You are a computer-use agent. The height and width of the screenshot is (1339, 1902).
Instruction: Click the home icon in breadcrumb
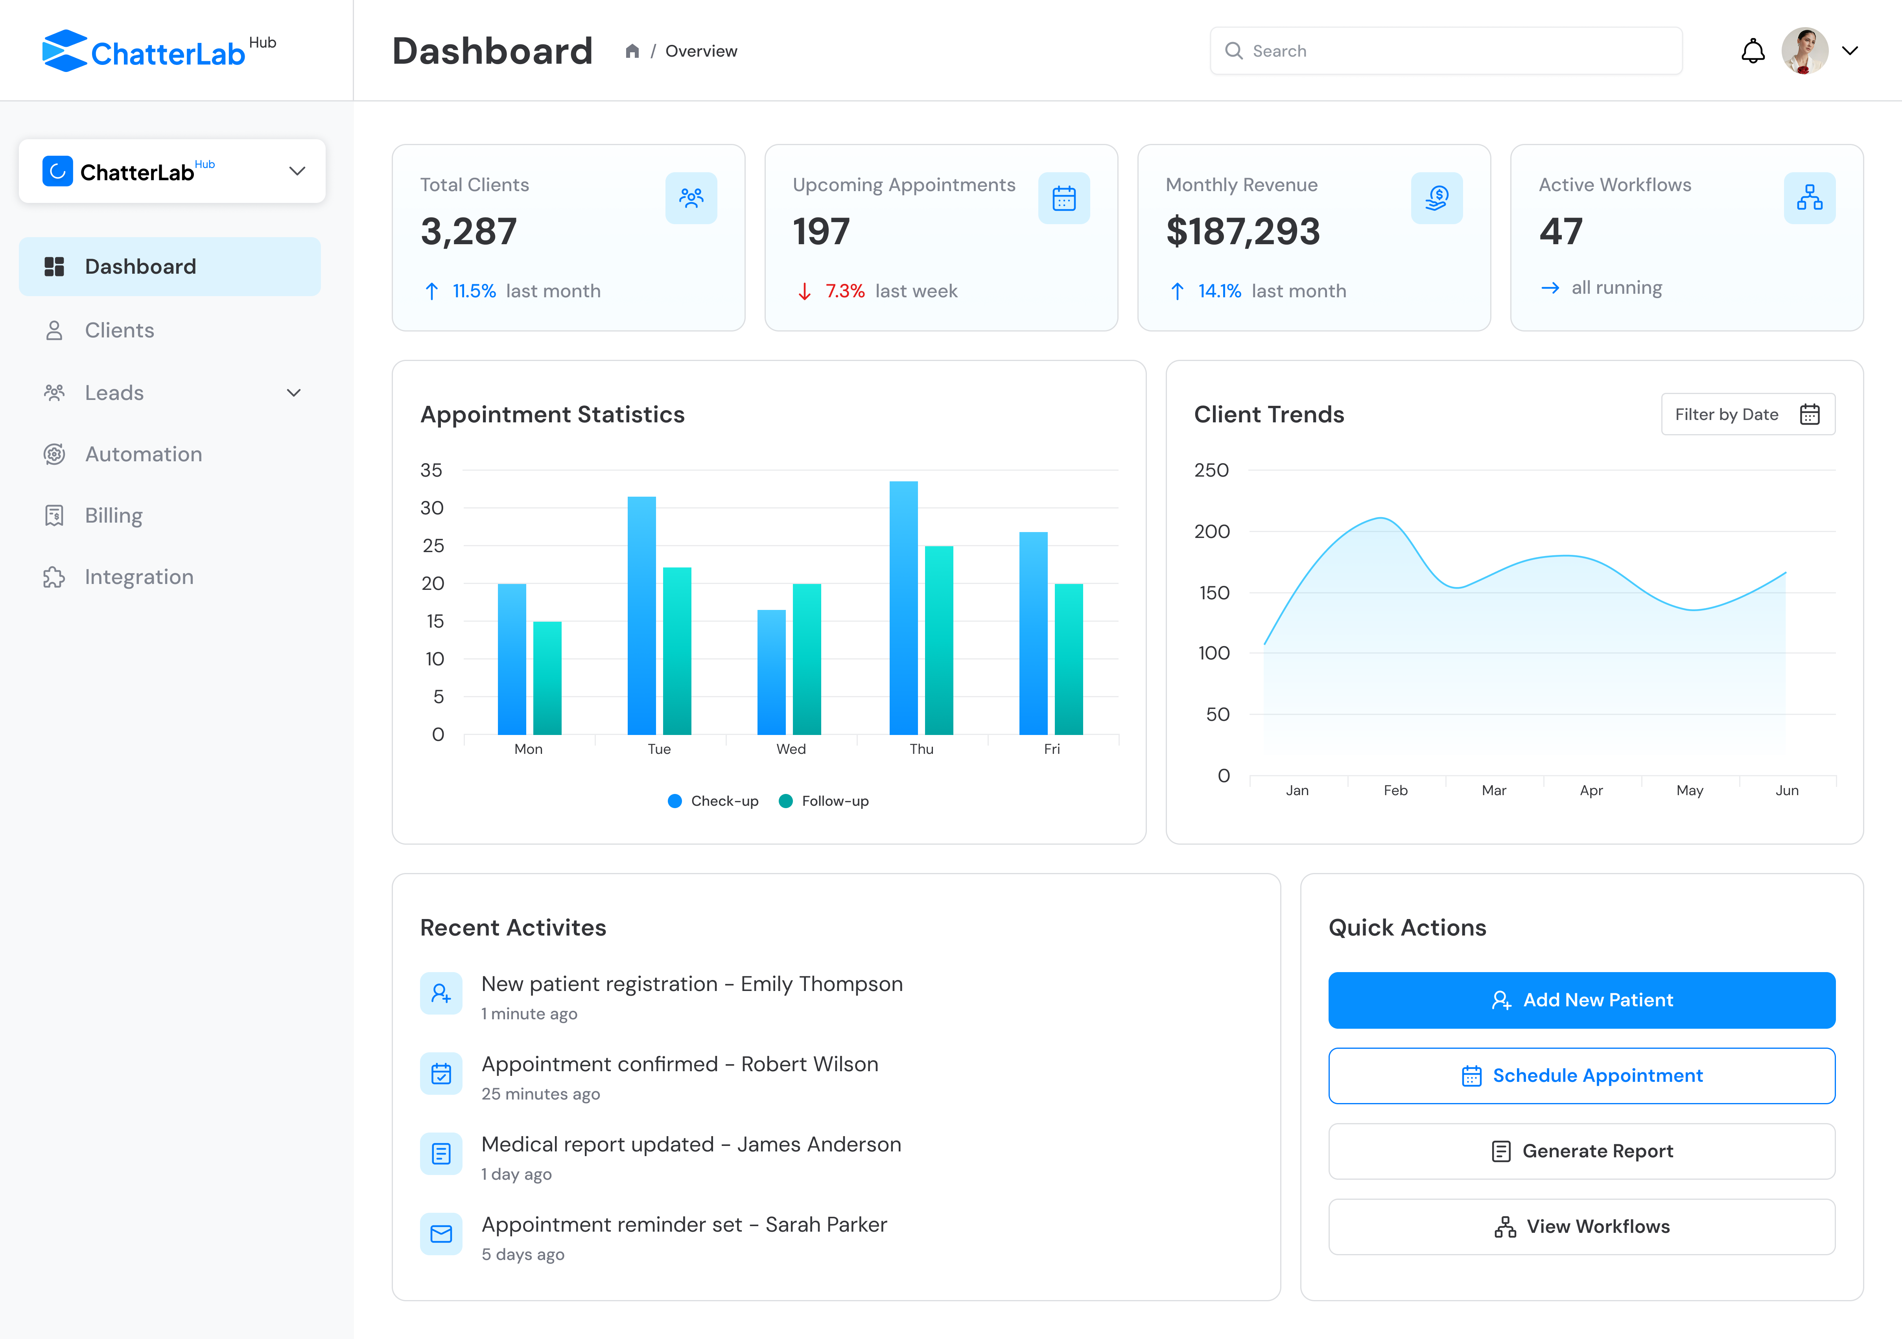pyautogui.click(x=632, y=52)
